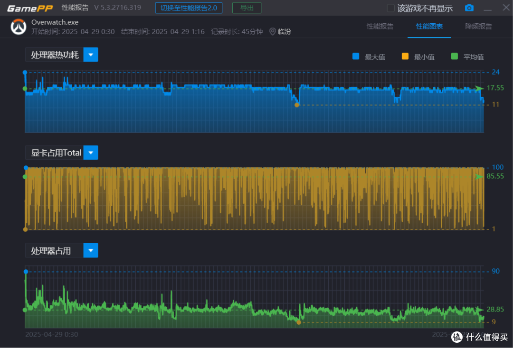
Task: Click the green 平均值 legend swatch
Action: 455,56
